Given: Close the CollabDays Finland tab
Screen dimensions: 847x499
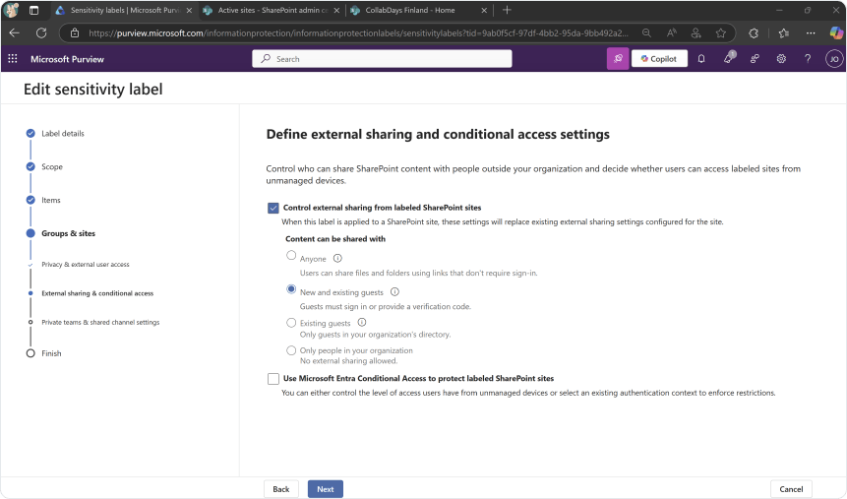Looking at the screenshot, I should (x=484, y=10).
